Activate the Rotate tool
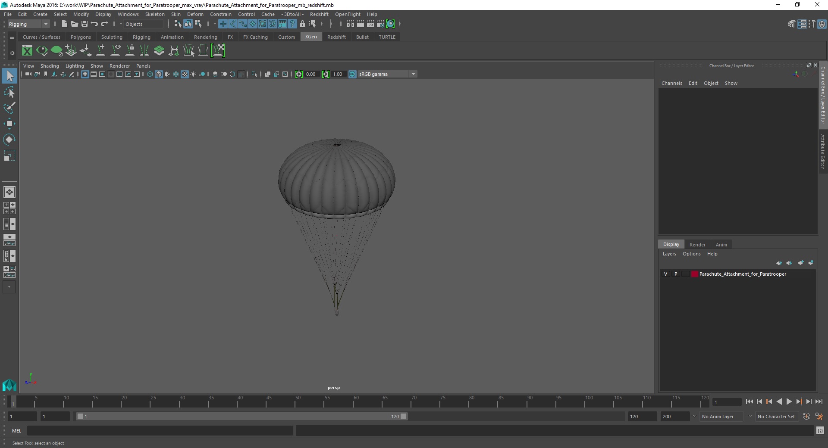 (9, 140)
